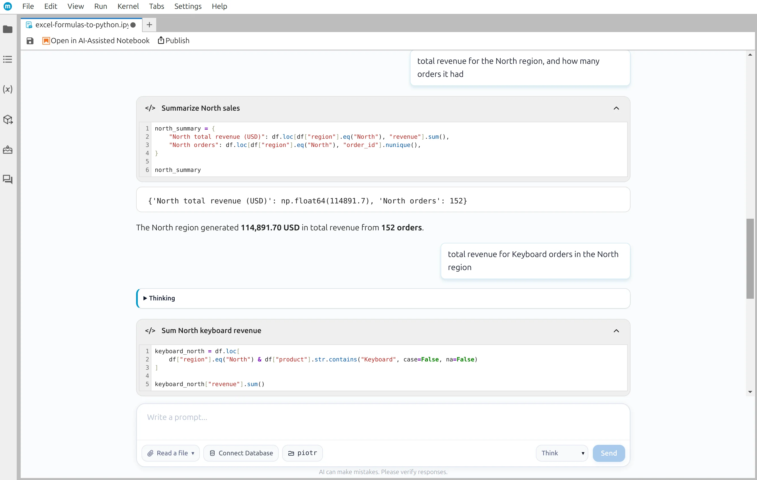
Task: Open the recipes cake sidebar icon
Action: pos(8,150)
